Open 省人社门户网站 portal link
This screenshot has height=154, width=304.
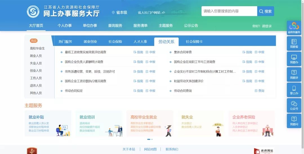pyautogui.click(x=151, y=13)
